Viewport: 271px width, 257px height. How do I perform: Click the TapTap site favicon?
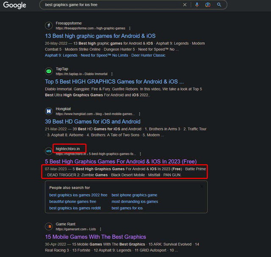(49, 71)
